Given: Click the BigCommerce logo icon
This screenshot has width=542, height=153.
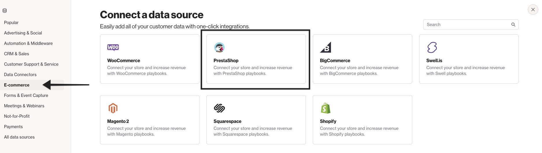Looking at the screenshot, I should (325, 47).
